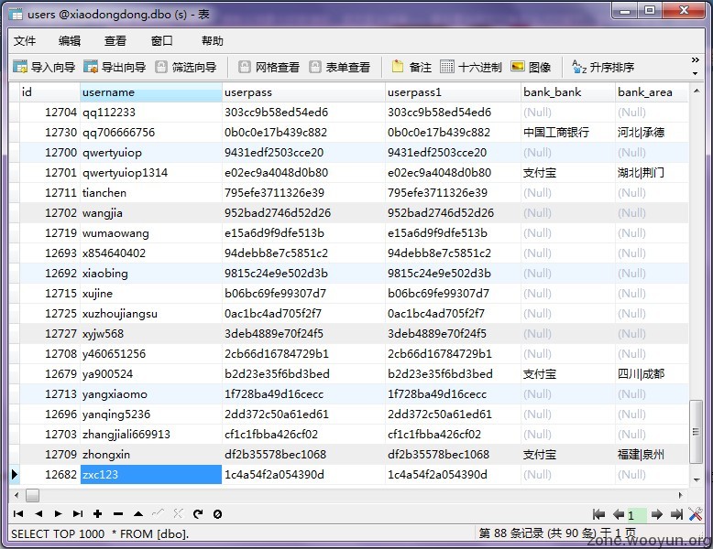The image size is (713, 549).
Task: Open the Export Wizard (导出向导)
Action: (x=115, y=67)
